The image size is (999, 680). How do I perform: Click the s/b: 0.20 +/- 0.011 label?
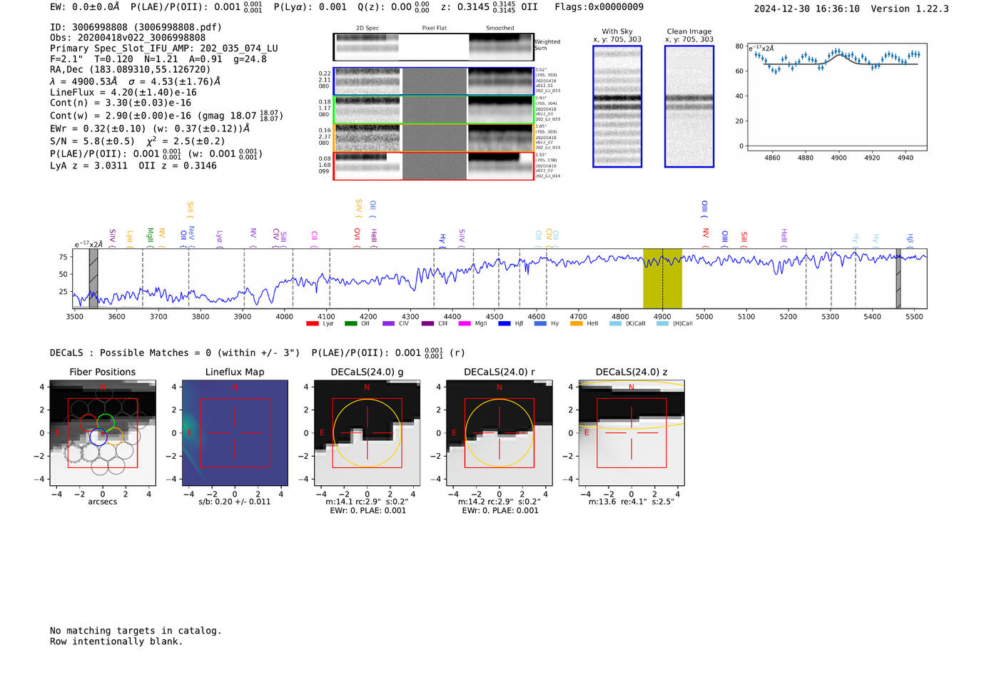pyautogui.click(x=235, y=502)
